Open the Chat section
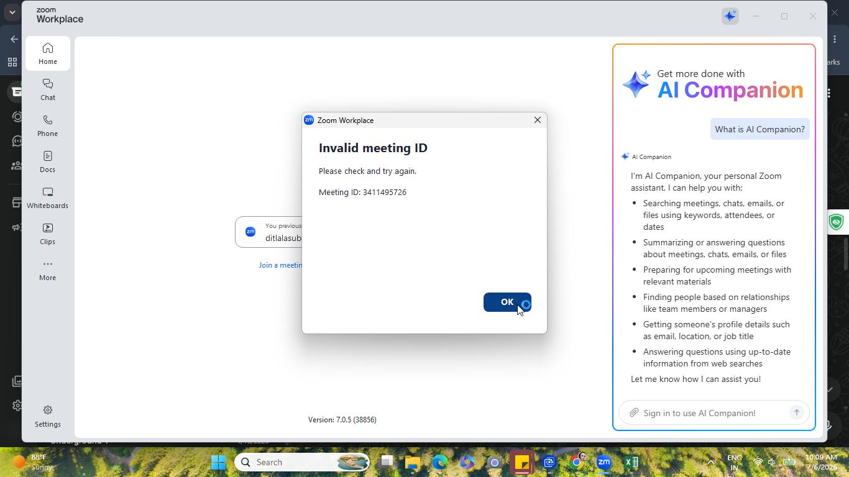 coord(48,90)
